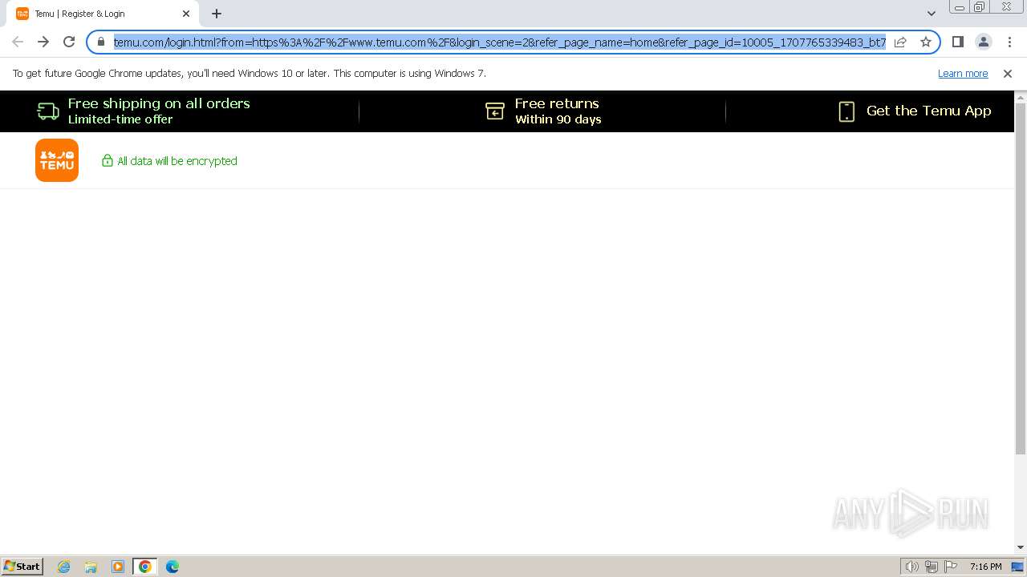
Task: Expand the tab search dropdown arrow
Action: (x=932, y=14)
